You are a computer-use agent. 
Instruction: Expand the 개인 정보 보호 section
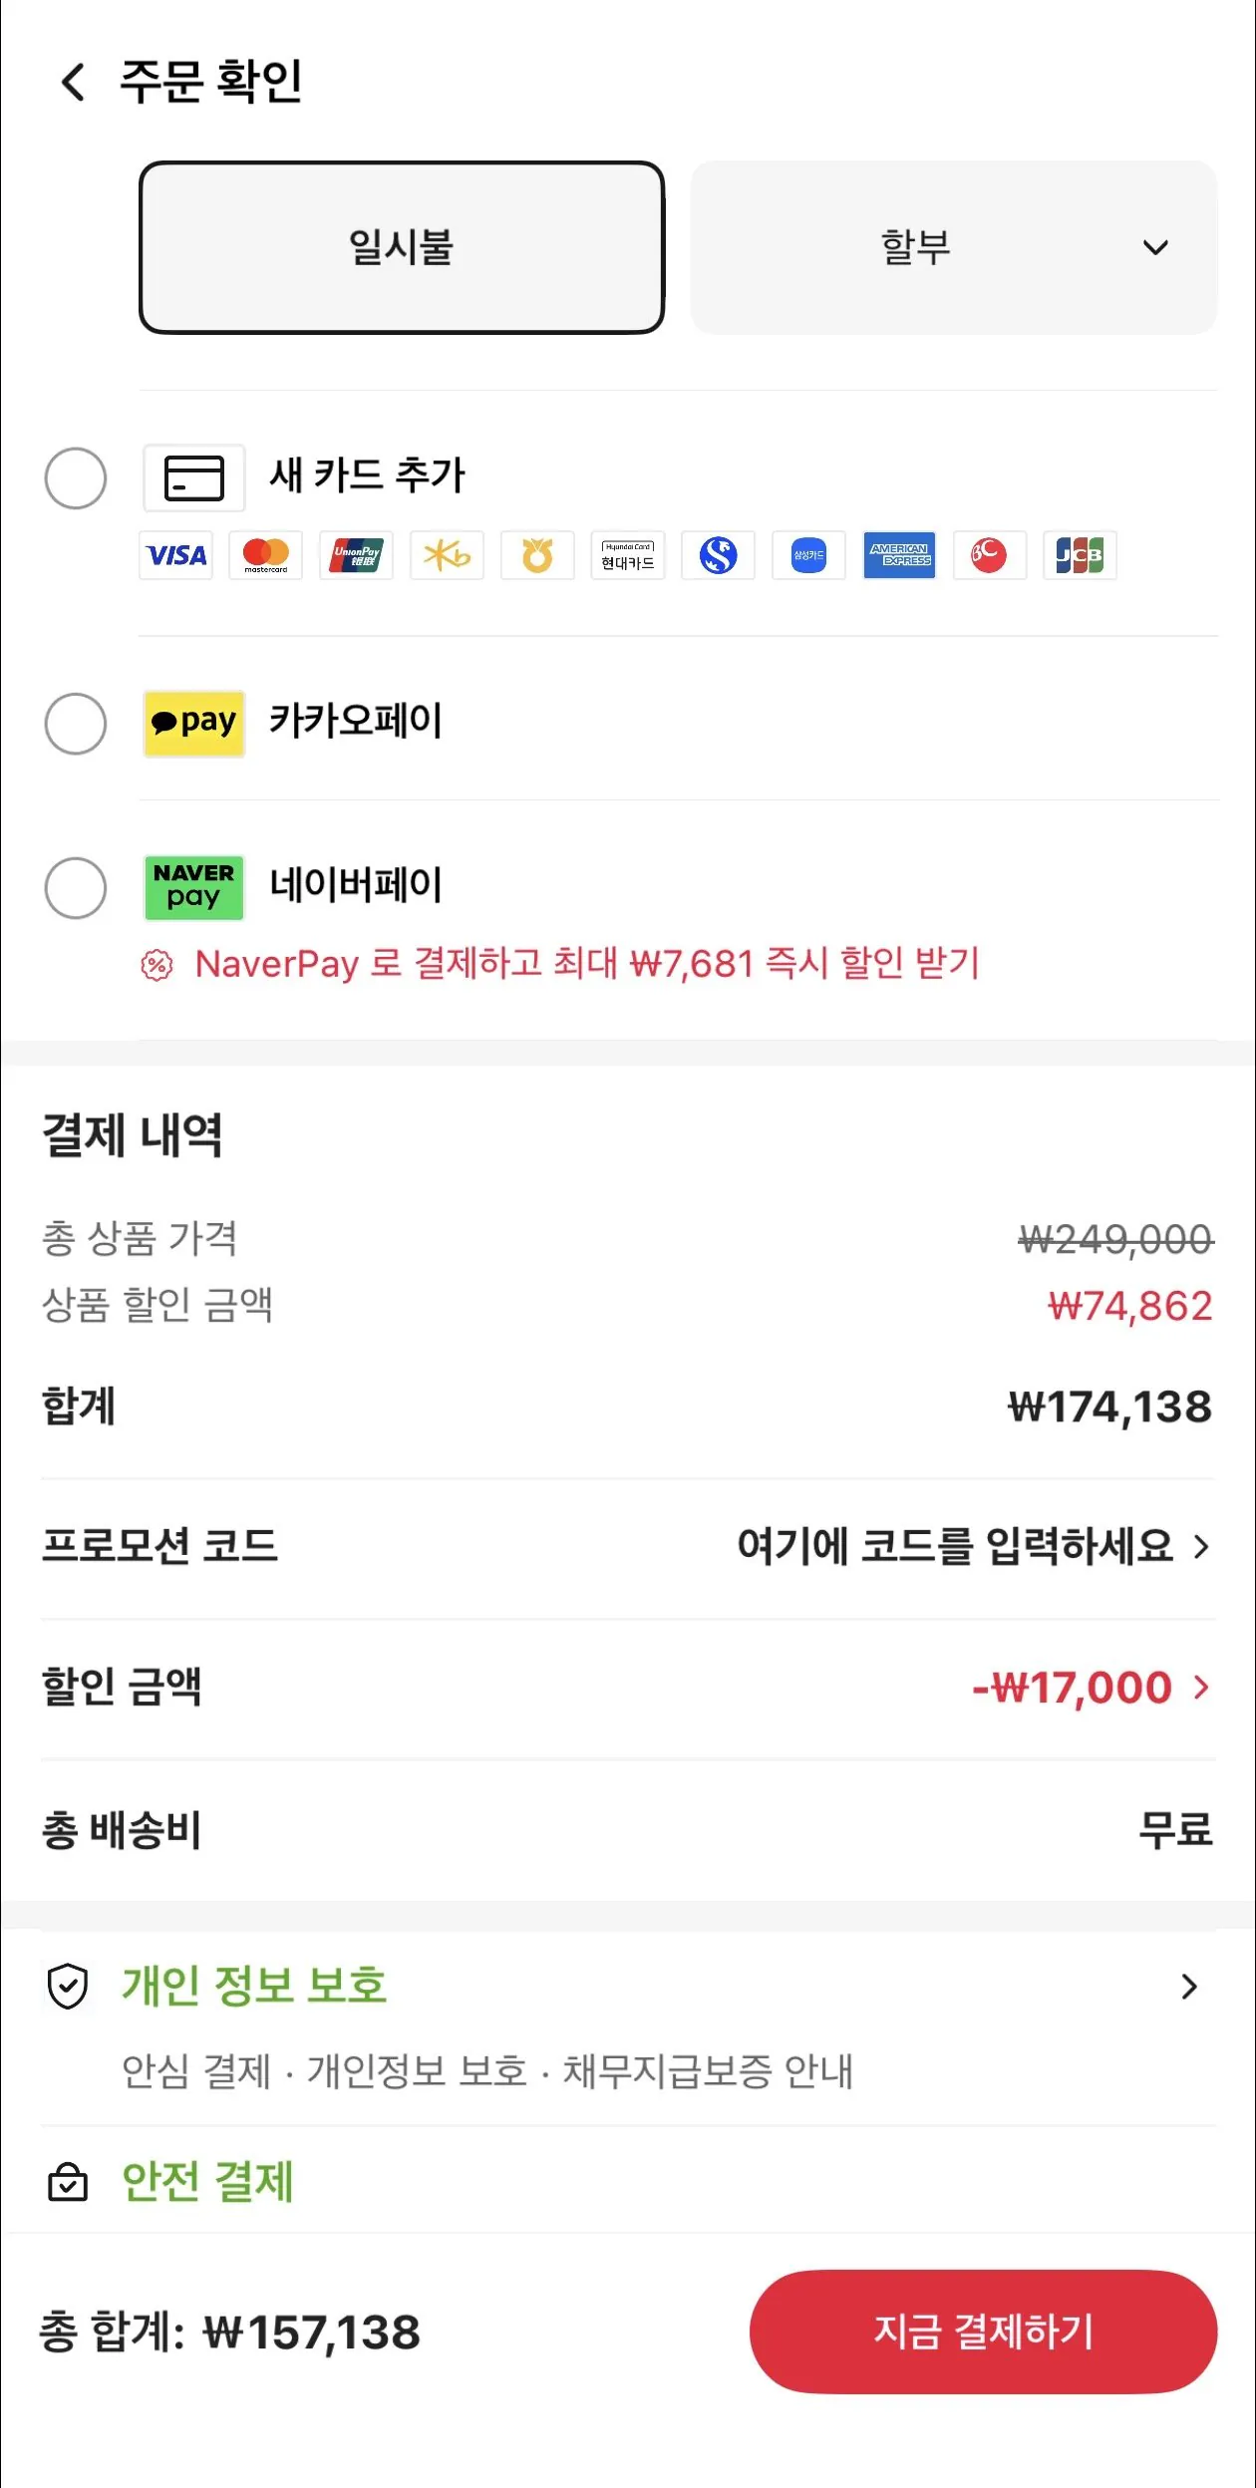tap(1188, 1987)
